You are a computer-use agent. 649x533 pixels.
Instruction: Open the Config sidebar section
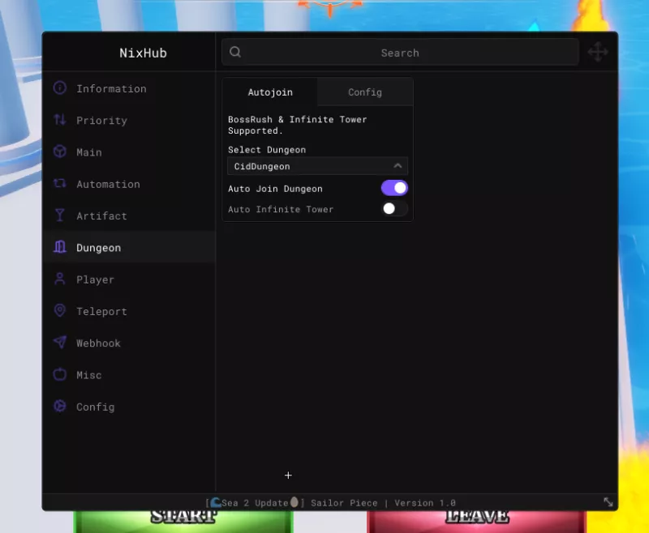tap(129, 407)
